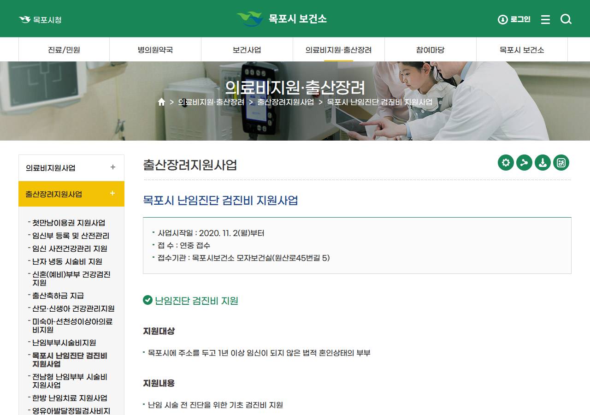This screenshot has width=590, height=415.
Task: Open the 보건사업 menu
Action: [x=247, y=50]
